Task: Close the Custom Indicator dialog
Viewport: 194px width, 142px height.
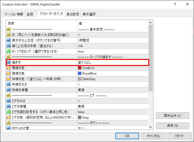Action: tap(187, 4)
